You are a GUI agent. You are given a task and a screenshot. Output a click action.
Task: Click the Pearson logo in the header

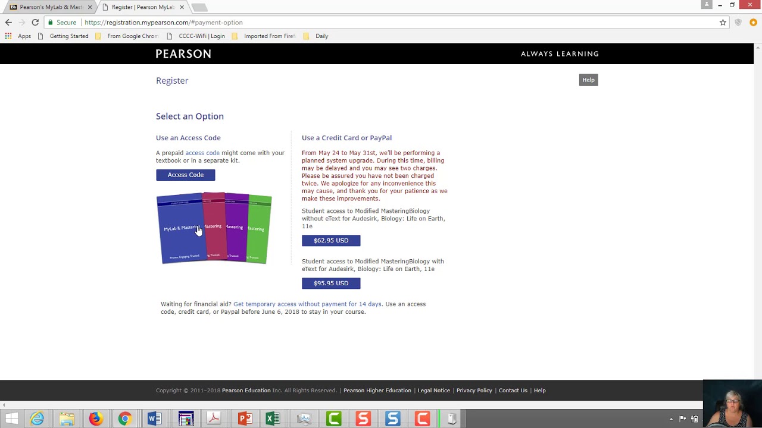point(183,53)
